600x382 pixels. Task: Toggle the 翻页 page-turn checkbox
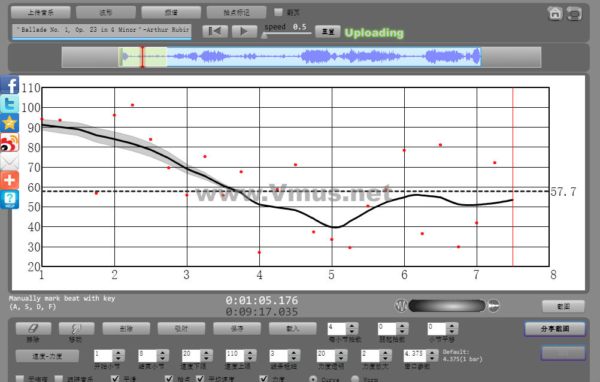278,12
